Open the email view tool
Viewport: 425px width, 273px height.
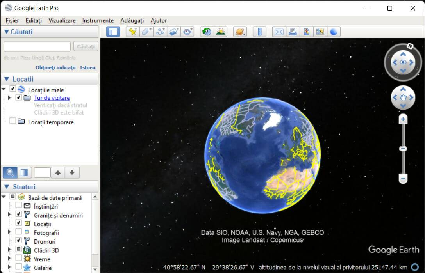[x=279, y=32]
